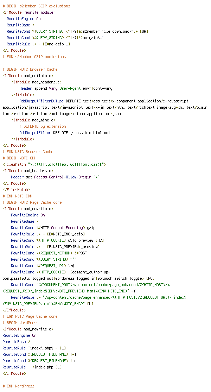Screen dimensions: 211x392
Task: Click the '</FilesMatch>' closing tag
Action: click(16, 190)
